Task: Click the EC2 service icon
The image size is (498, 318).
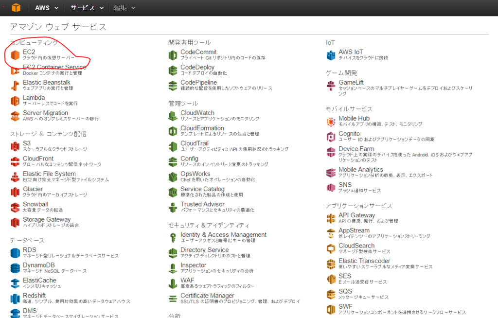Action: click(15, 55)
